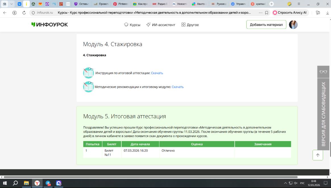Click the Инфоурок logo
Image resolution: width=331 pixels, height=188 pixels.
(49, 25)
